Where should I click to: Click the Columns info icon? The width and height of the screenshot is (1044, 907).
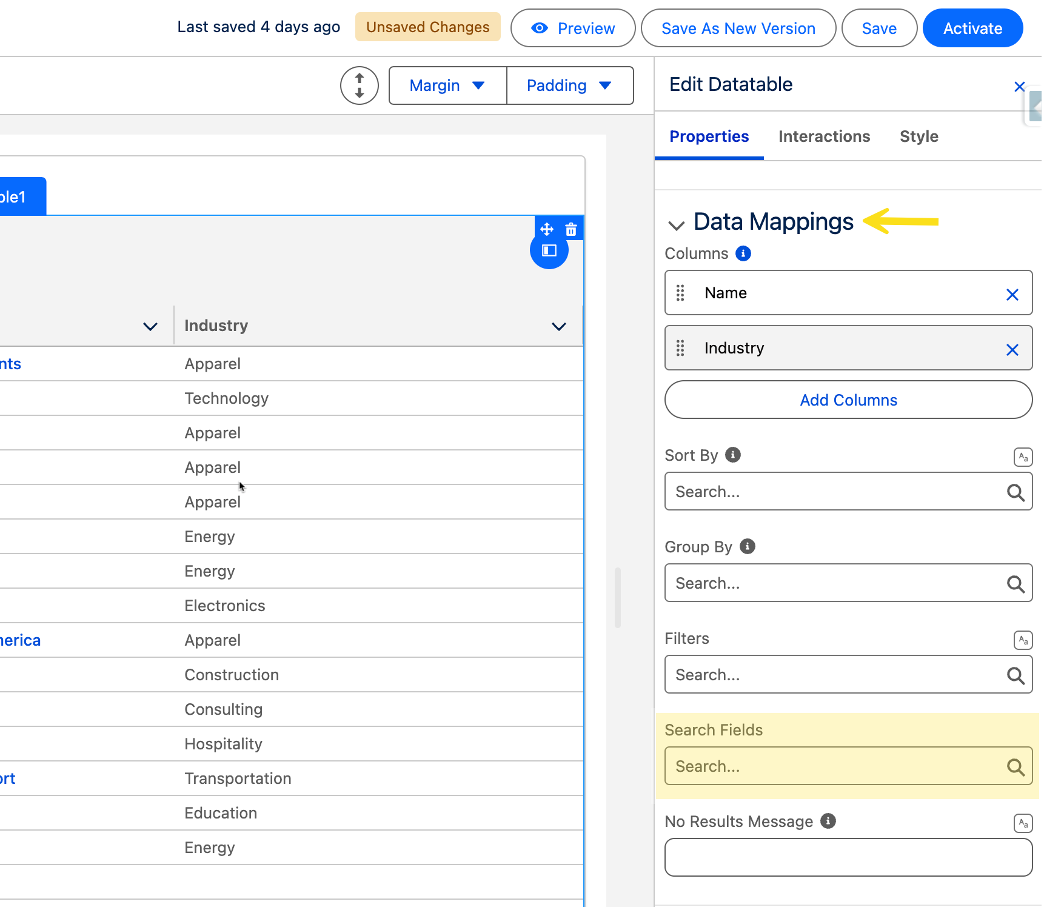(x=743, y=253)
